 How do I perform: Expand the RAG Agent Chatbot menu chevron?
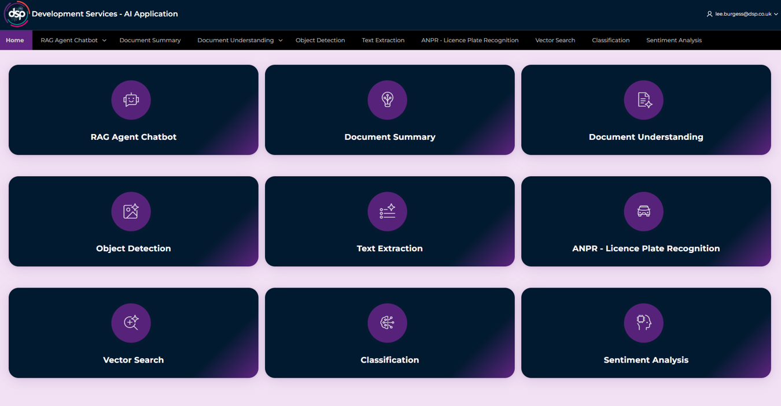click(104, 40)
